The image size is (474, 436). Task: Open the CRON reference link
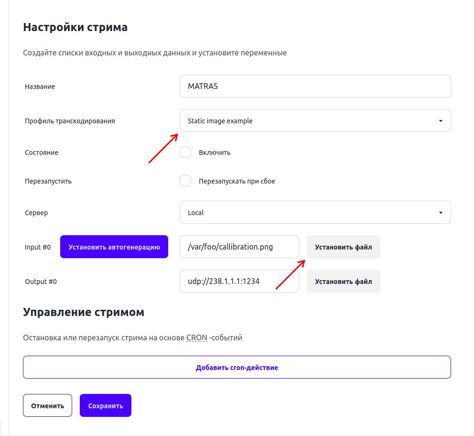(196, 337)
